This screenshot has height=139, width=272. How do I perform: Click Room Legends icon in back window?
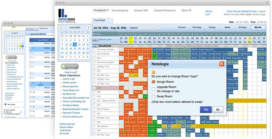click(4, 110)
